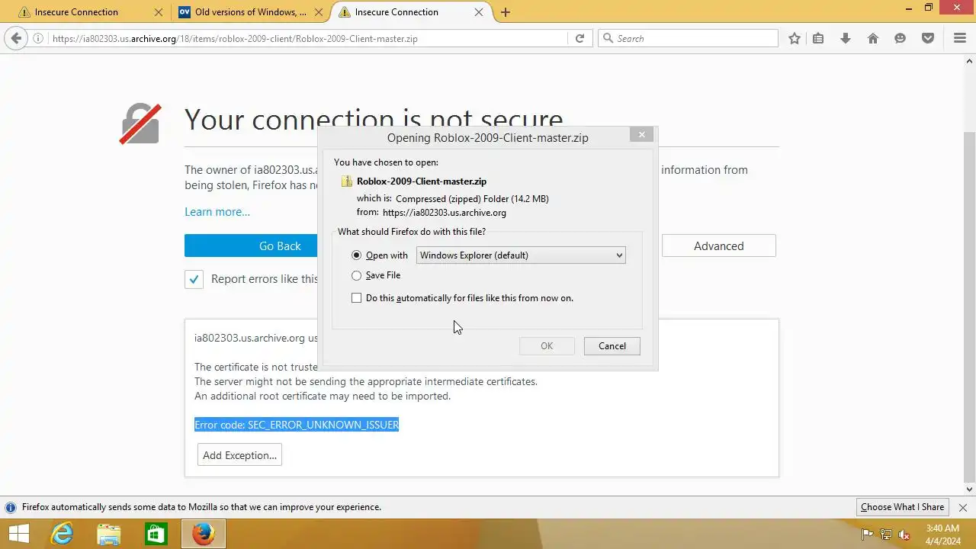976x549 pixels.
Task: Click the Your connection is not secure heading
Action: tap(374, 120)
